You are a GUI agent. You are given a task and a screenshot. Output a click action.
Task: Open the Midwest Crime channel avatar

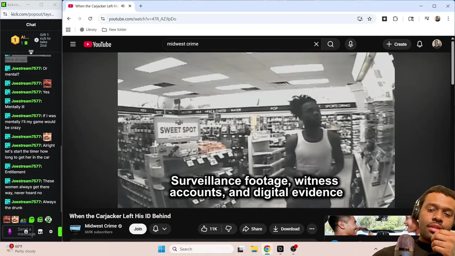coord(75,229)
